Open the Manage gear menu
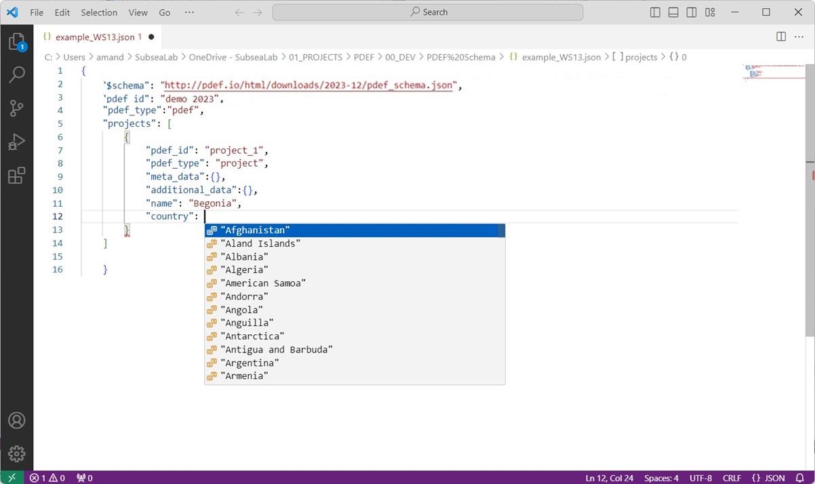 pos(16,453)
